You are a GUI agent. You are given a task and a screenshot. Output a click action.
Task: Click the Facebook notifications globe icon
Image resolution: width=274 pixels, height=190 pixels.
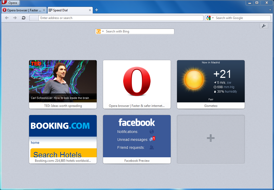coord(151,132)
